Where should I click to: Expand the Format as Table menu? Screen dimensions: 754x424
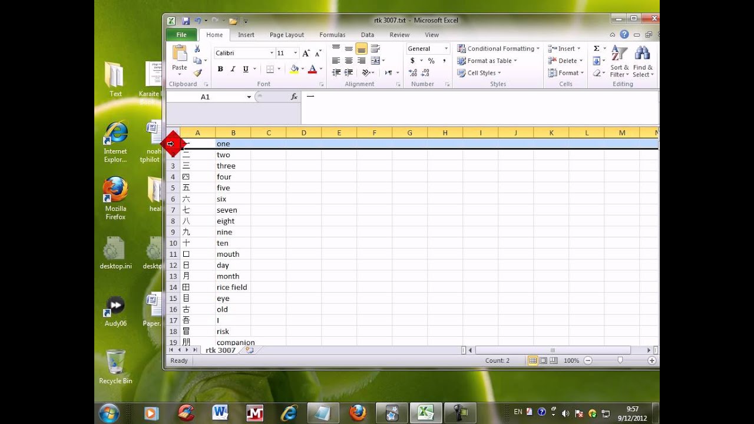click(487, 61)
